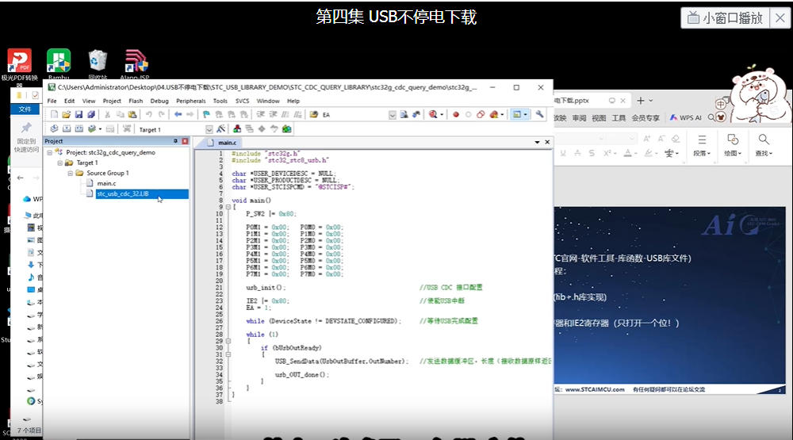Collapse the Target 1 tree node
793x440 pixels.
[x=59, y=163]
